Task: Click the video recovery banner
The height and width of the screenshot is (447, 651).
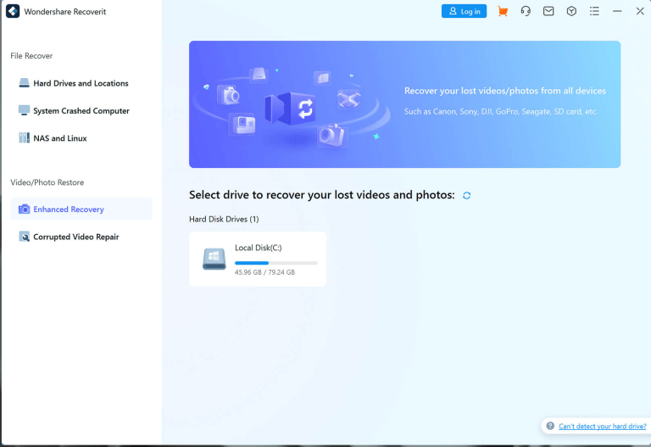Action: coord(404,104)
